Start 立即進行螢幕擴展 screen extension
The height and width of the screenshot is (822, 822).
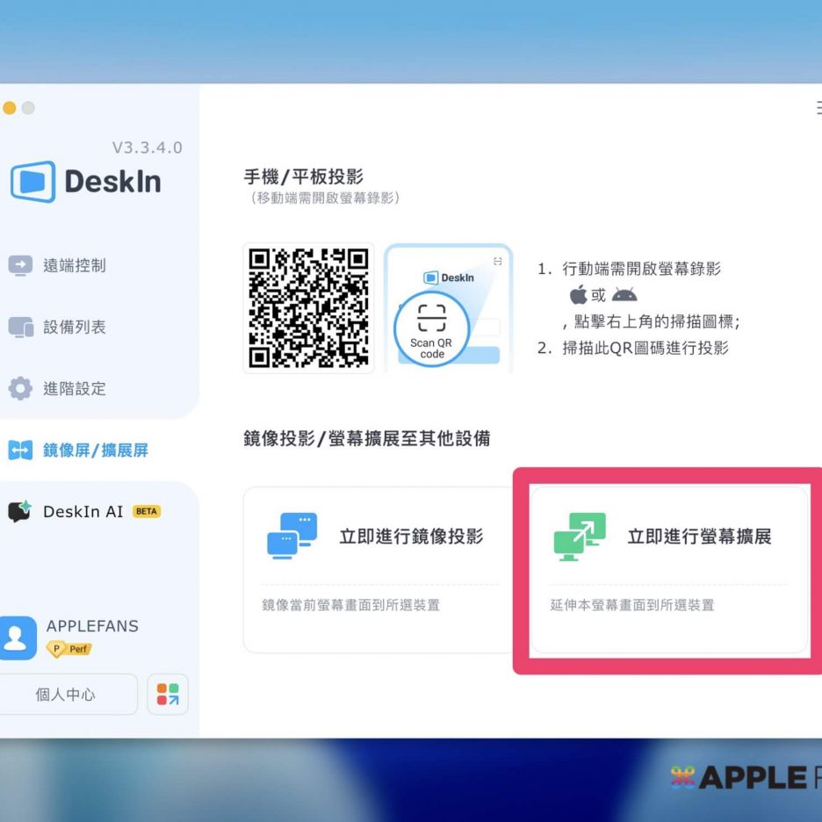pyautogui.click(x=699, y=537)
